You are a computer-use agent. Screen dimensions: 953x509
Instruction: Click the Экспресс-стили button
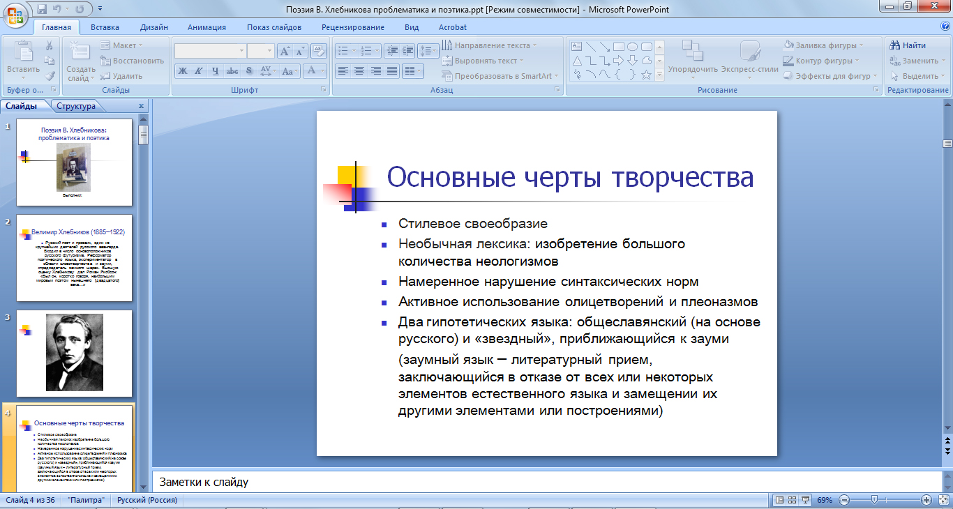[750, 58]
